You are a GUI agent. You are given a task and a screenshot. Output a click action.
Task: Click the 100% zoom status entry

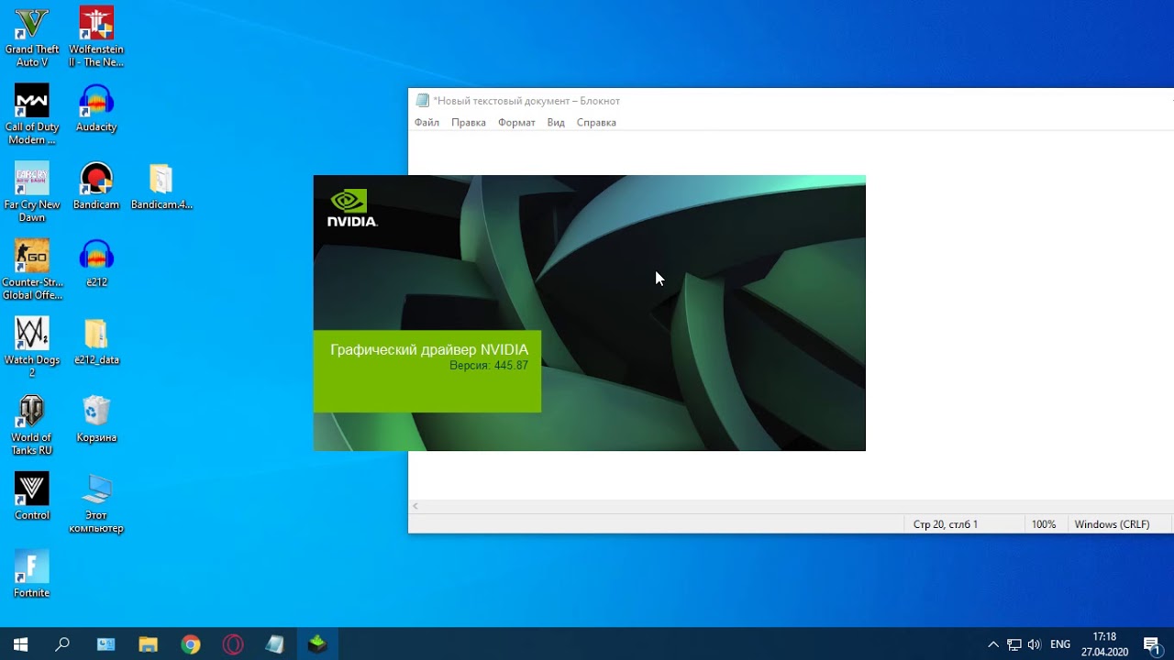click(1044, 524)
